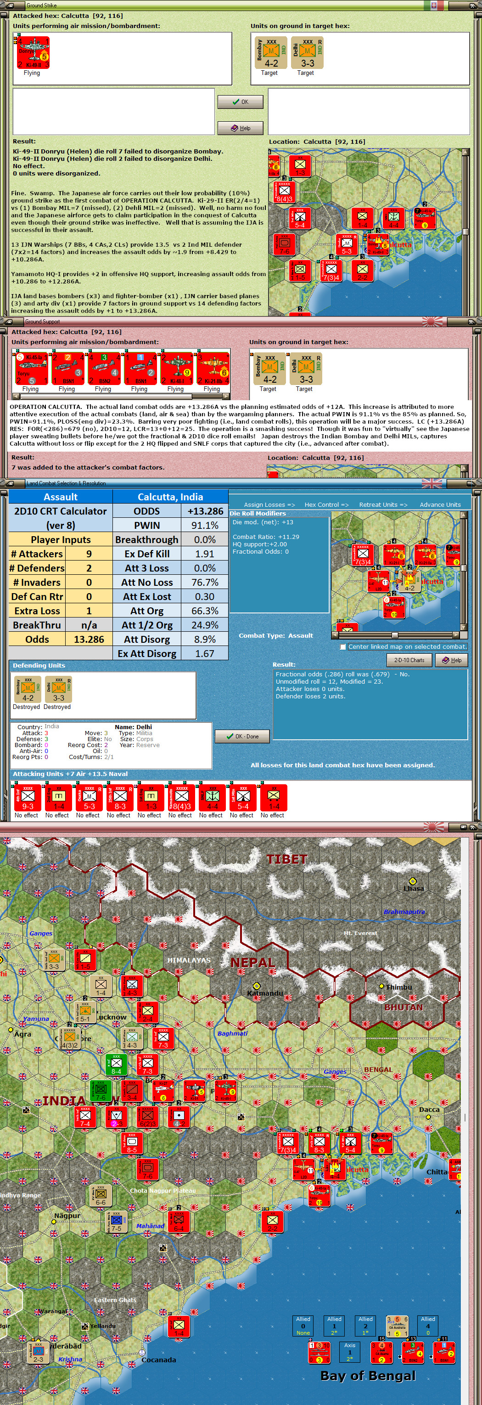482x1405 pixels.
Task: Click the Allied 4 sea box section
Action: tap(428, 1326)
